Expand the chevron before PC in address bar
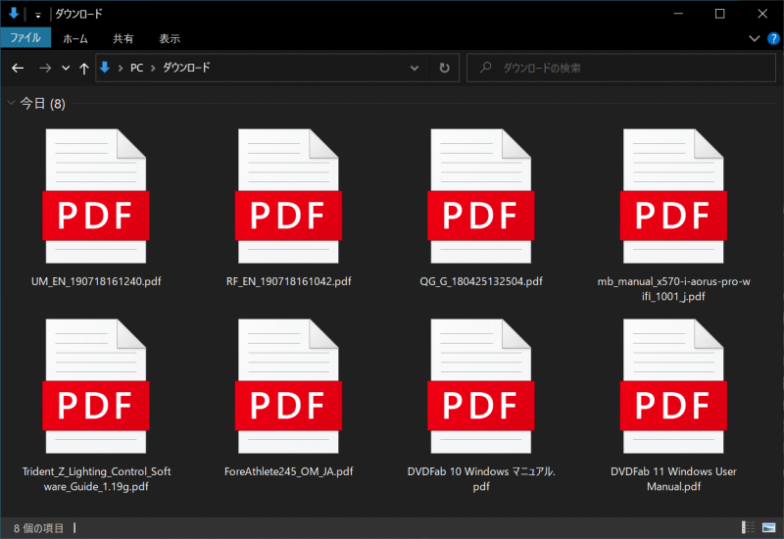784x539 pixels. pos(121,68)
